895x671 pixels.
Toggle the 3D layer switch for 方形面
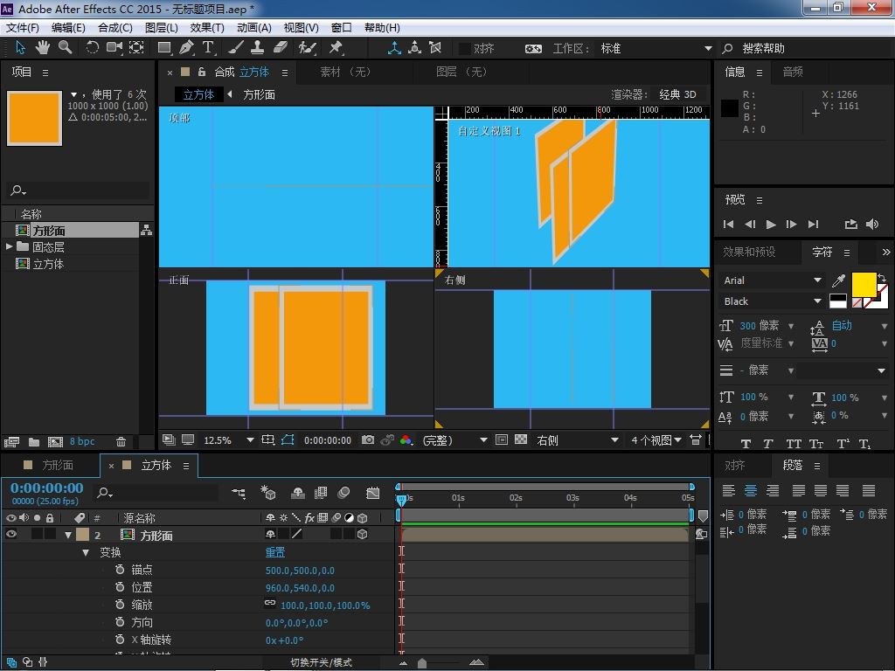coord(362,535)
